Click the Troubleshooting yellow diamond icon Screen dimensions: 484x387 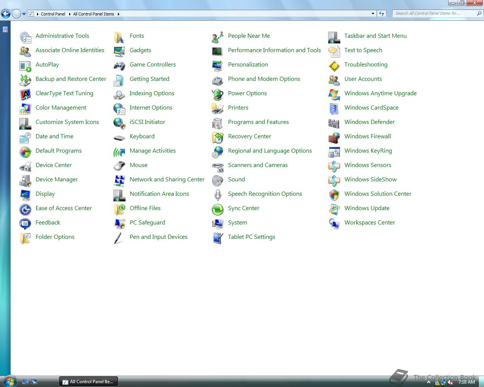pyautogui.click(x=334, y=66)
